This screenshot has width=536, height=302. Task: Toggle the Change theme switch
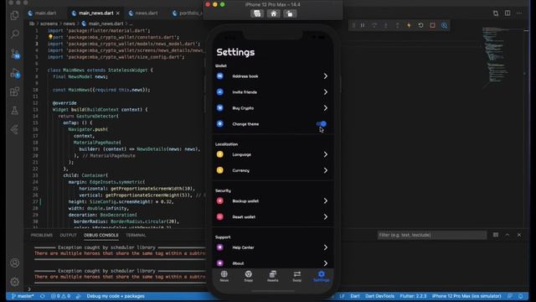pos(322,124)
